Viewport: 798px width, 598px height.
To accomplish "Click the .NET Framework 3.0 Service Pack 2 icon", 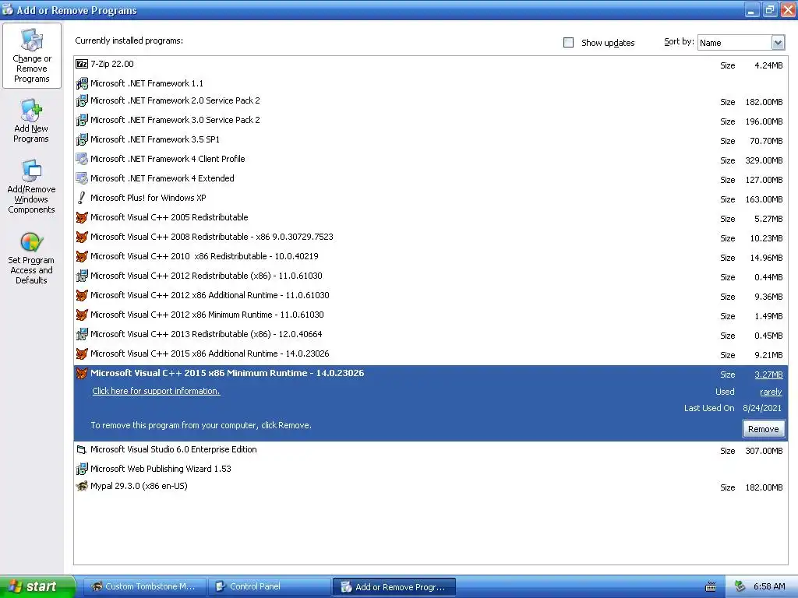I will (81, 120).
